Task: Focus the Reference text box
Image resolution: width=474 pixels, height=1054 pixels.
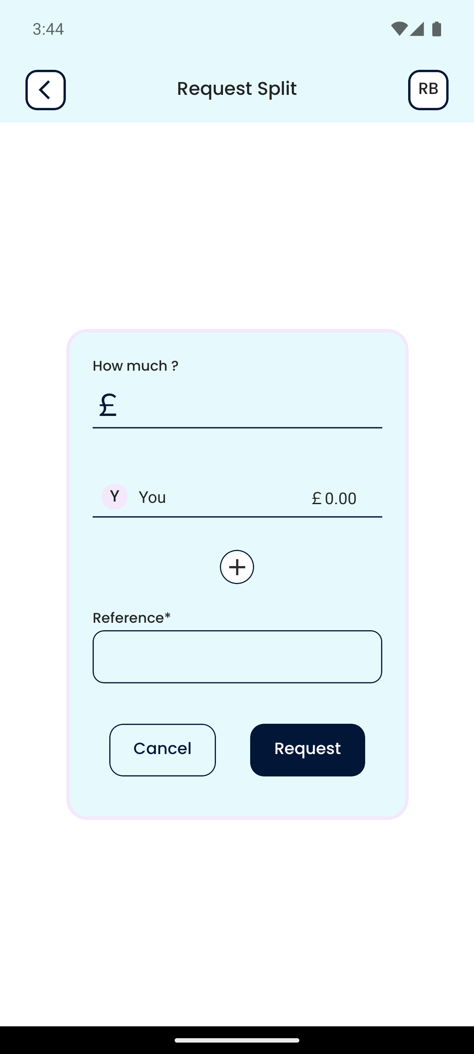Action: point(237,657)
